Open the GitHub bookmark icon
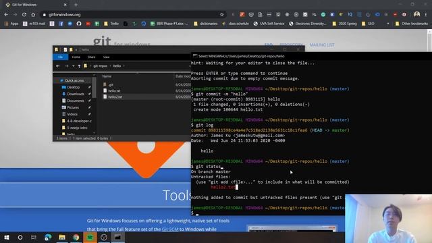 (79, 24)
